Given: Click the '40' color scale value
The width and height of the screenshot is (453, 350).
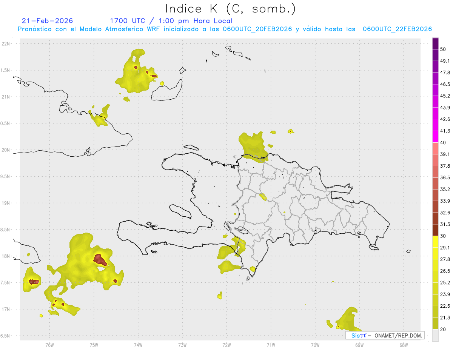Looking at the screenshot, I should pyautogui.click(x=443, y=143).
